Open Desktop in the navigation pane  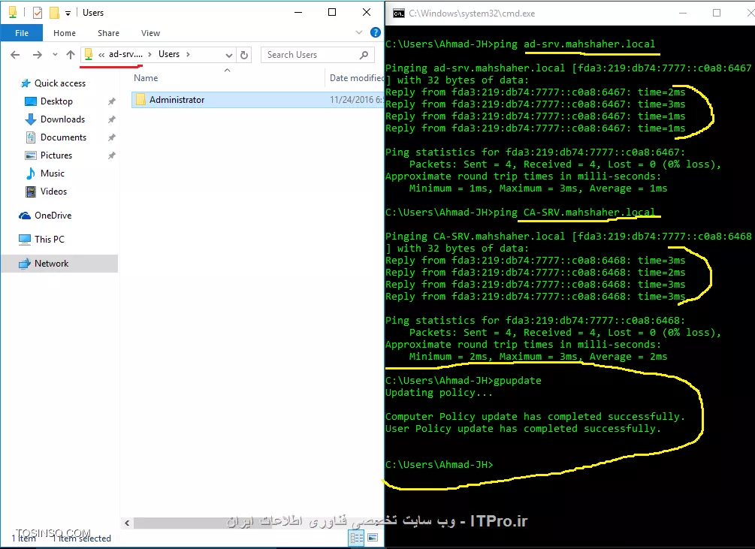[x=56, y=101]
